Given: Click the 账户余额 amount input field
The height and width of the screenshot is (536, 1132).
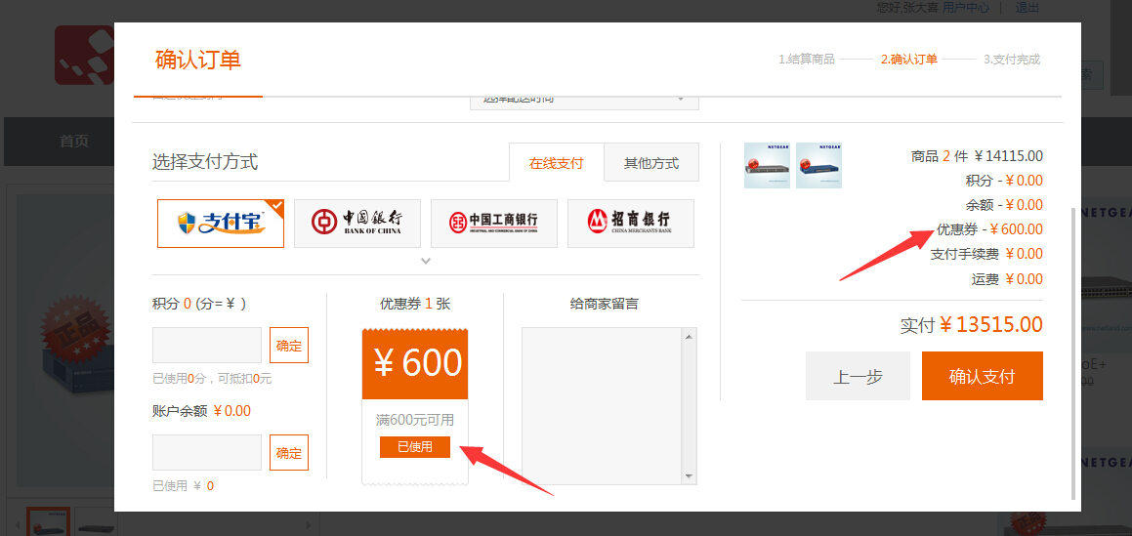Looking at the screenshot, I should (207, 452).
